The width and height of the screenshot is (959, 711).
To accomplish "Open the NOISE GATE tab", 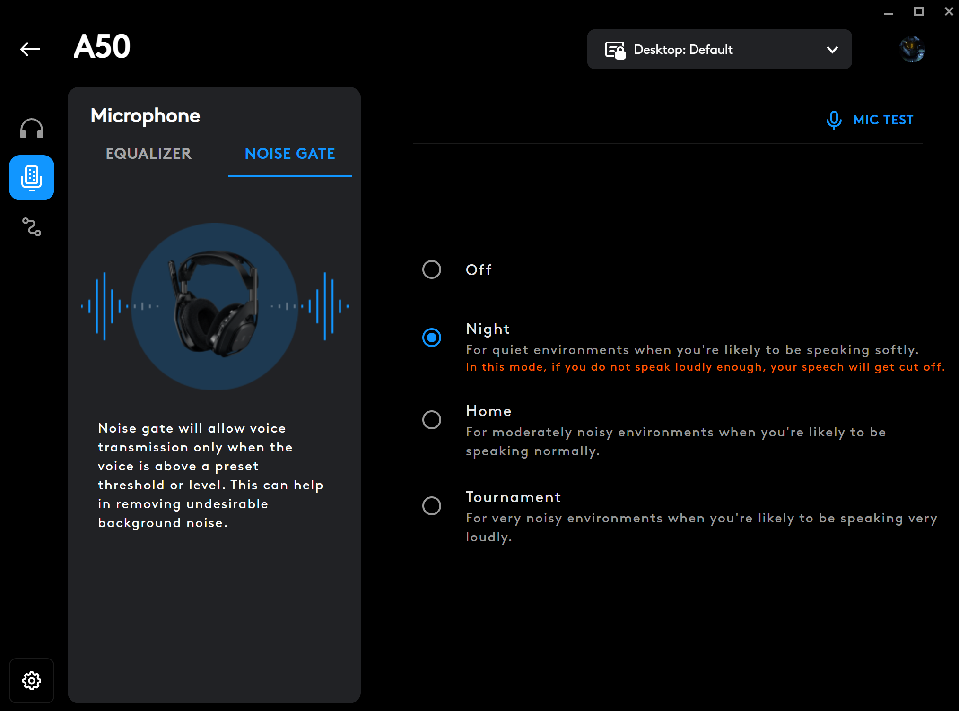I will coord(290,154).
